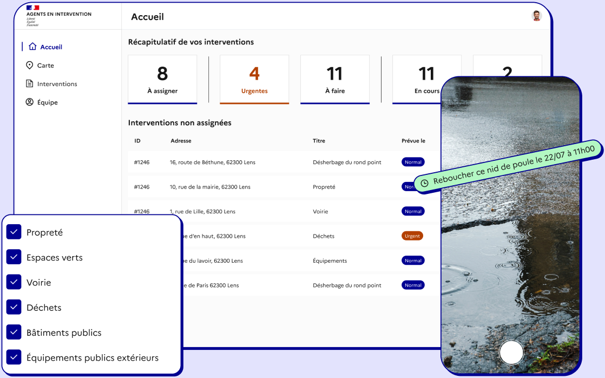
Task: Click the Urgent badge on the Déchets row
Action: click(412, 236)
